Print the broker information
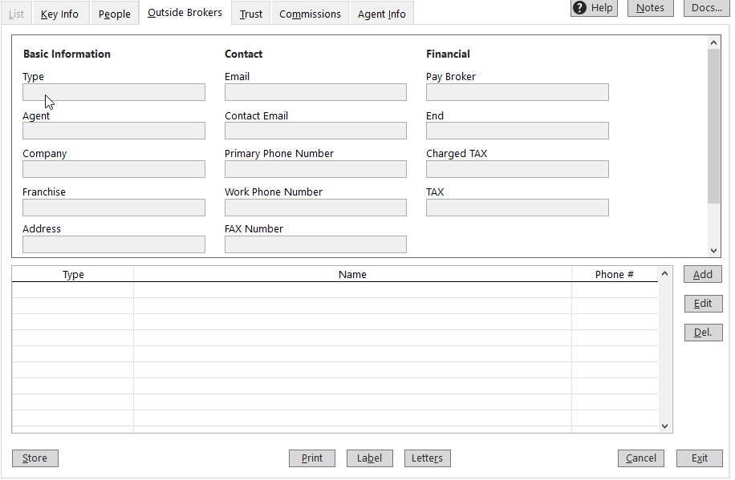Screen dimensions: 735x480 pos(311,458)
